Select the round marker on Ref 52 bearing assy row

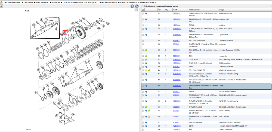coord(143,95)
